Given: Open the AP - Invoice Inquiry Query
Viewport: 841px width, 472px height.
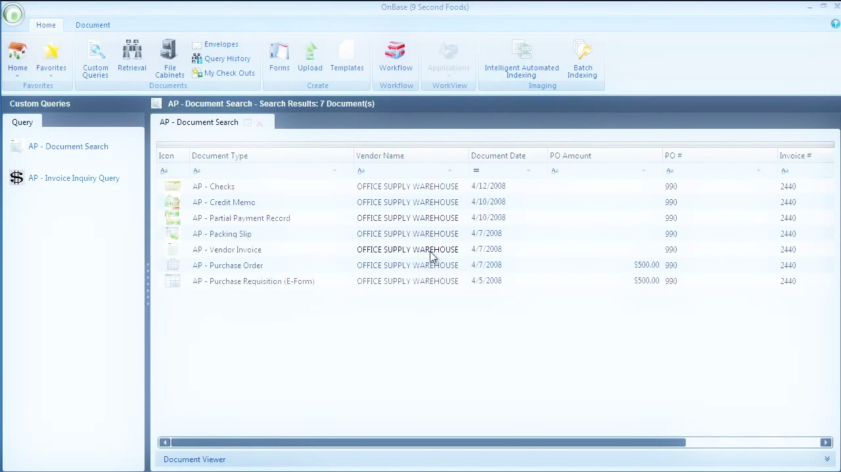Looking at the screenshot, I should point(74,178).
